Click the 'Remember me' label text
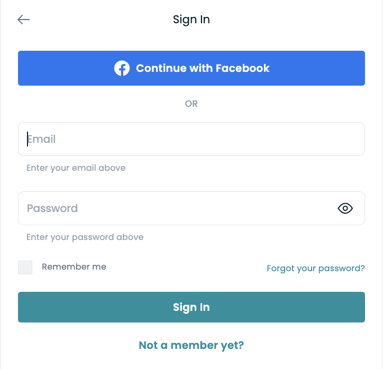383x369 pixels. click(74, 266)
